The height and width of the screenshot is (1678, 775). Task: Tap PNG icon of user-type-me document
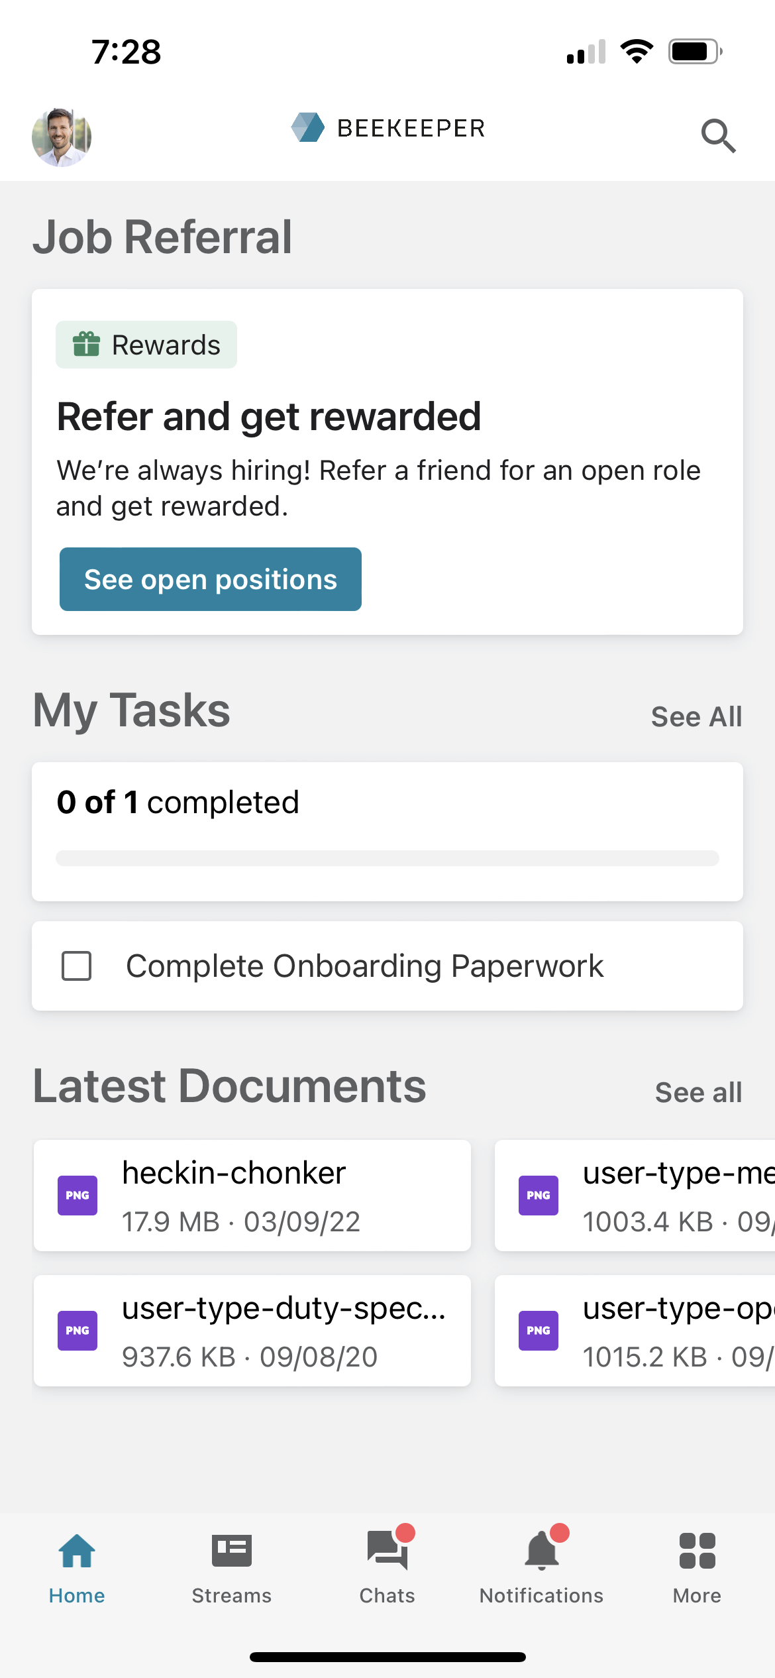pyautogui.click(x=539, y=1196)
